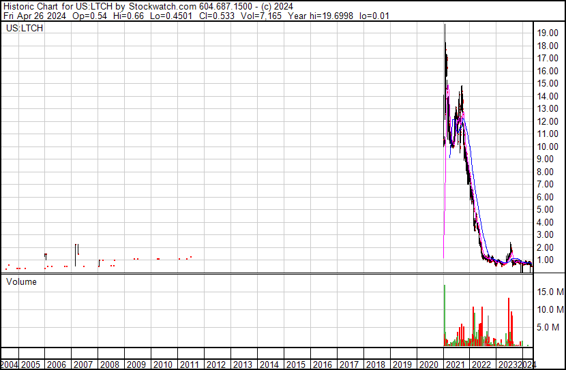Click the 19.00 price axis label

547,33
